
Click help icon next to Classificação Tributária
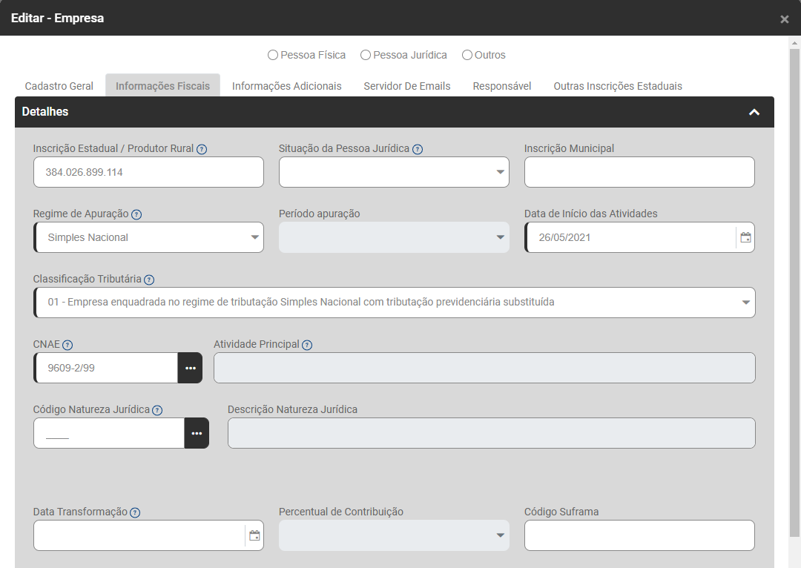coord(149,280)
